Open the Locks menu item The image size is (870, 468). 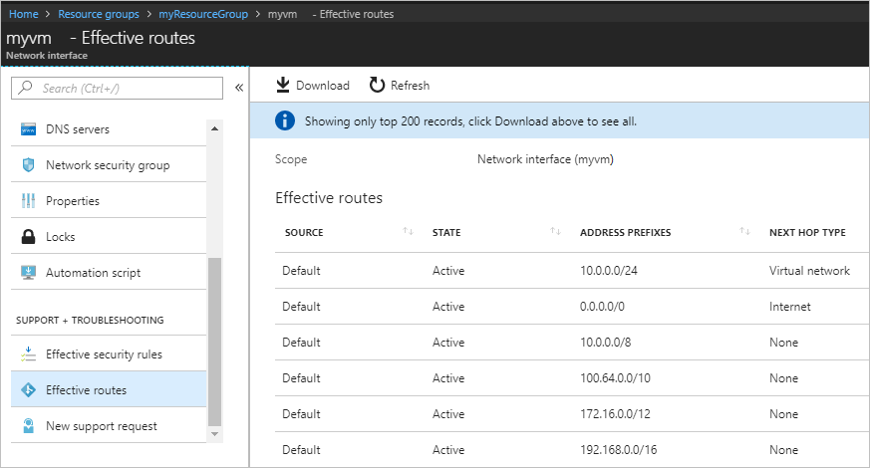tap(60, 237)
